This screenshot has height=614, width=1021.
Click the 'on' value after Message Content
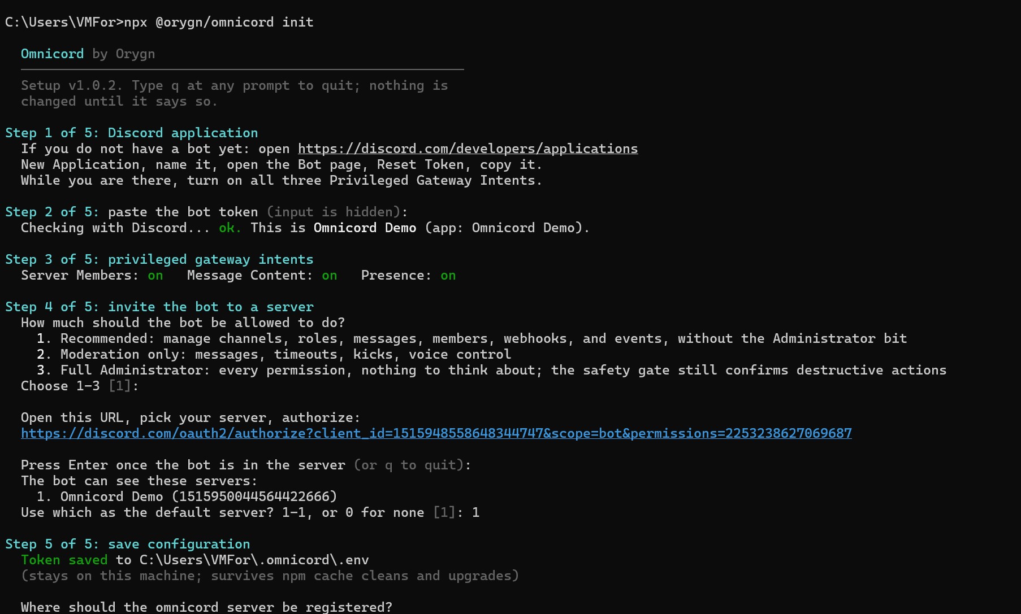pos(330,275)
